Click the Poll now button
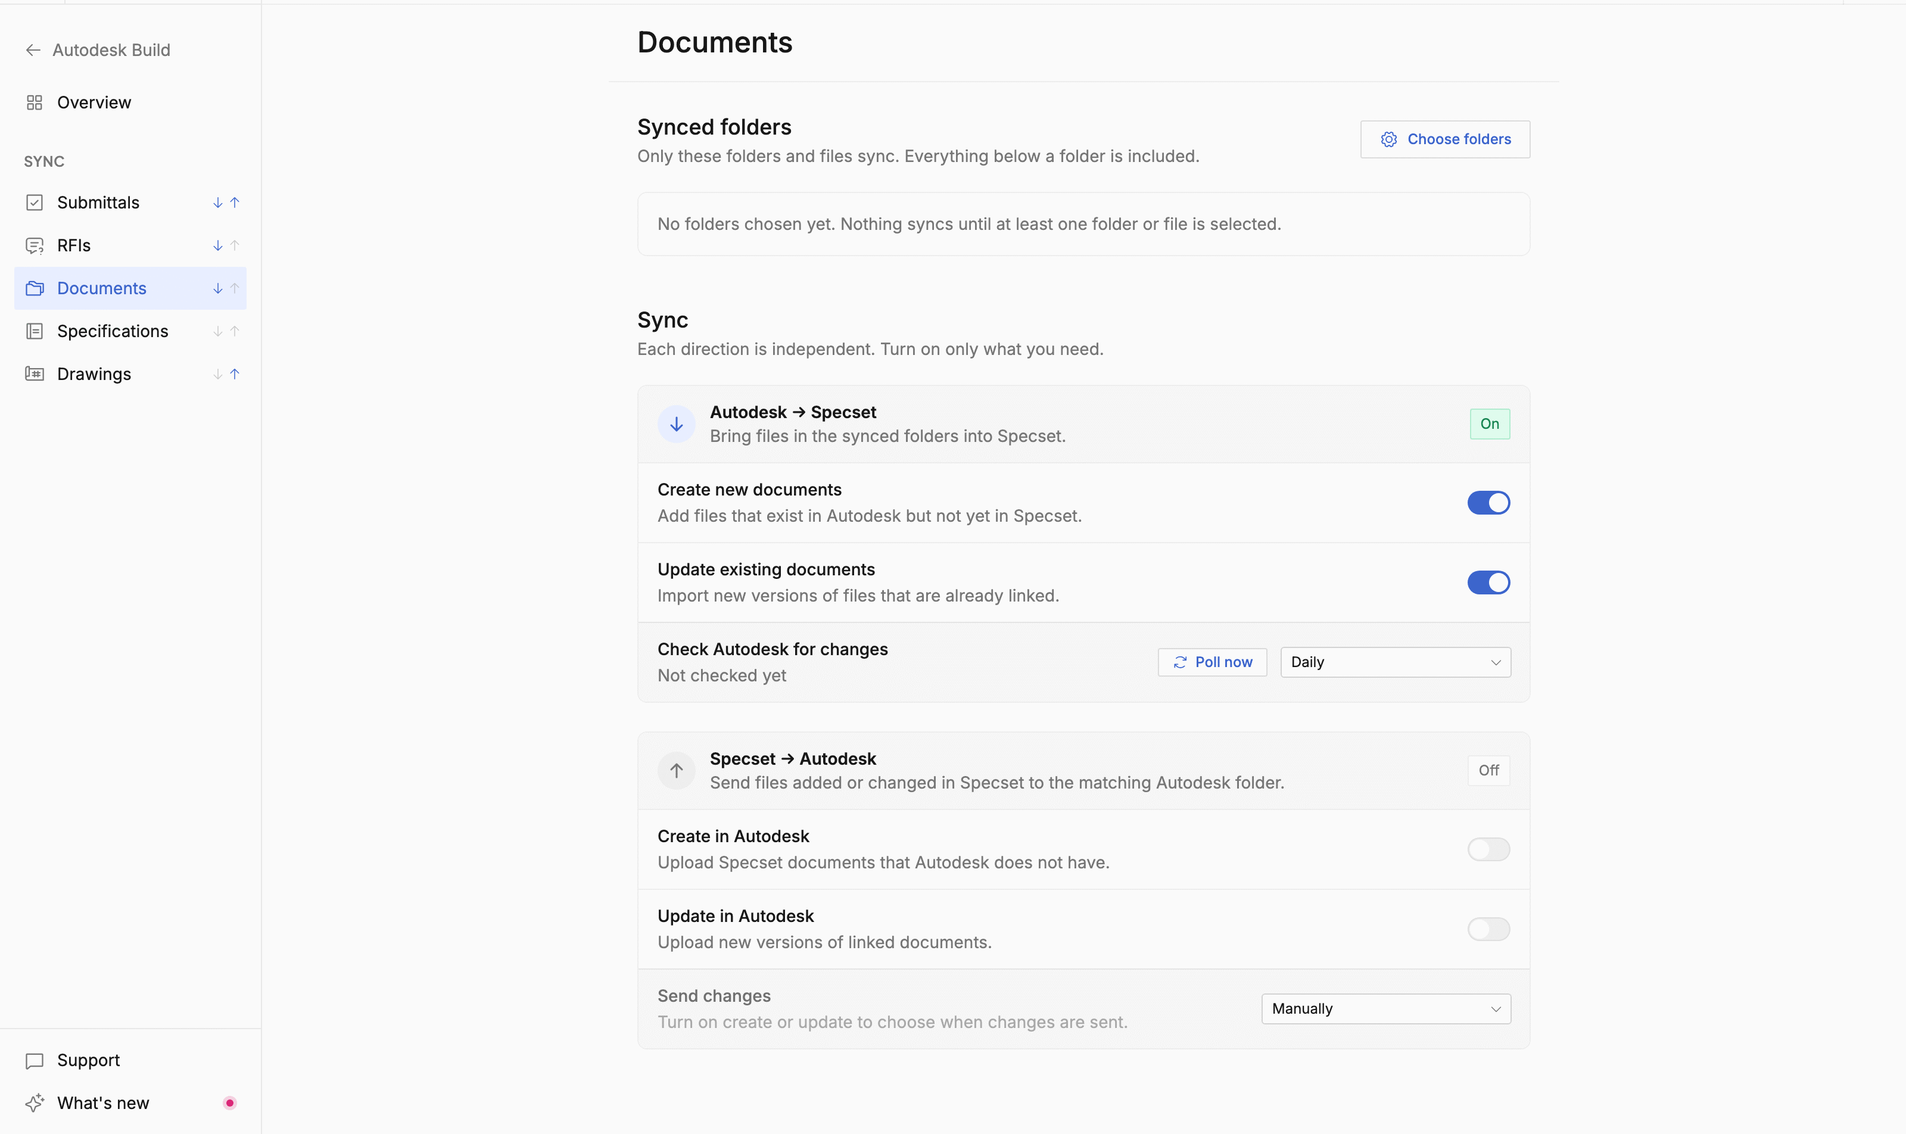 pos(1212,662)
